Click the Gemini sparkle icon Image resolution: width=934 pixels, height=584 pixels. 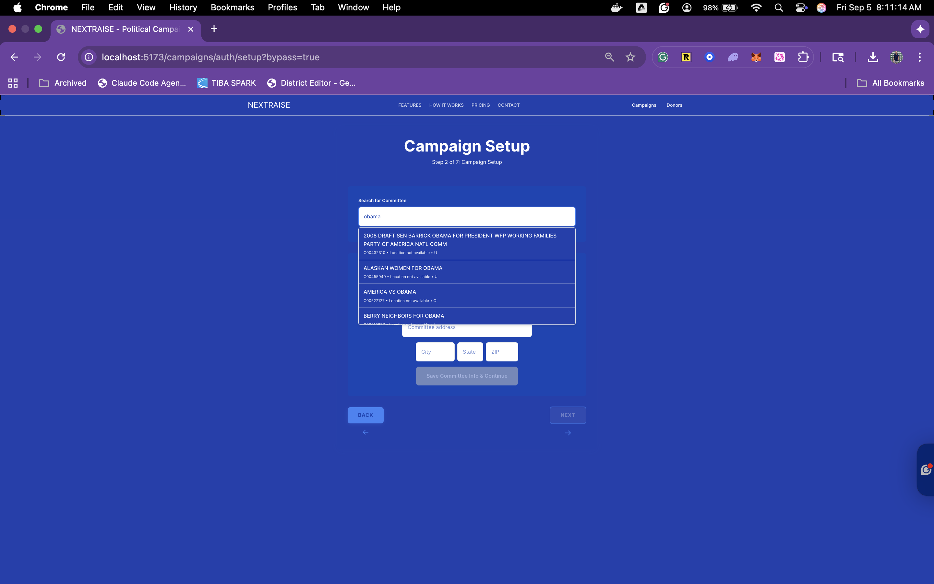pos(920,29)
